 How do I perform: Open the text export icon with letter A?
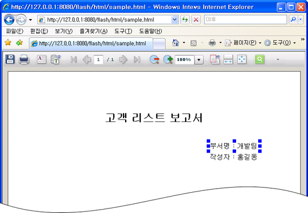coord(41,59)
